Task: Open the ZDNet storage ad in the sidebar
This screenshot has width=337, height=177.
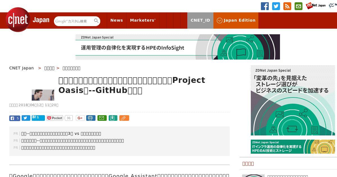Action: click(293, 100)
